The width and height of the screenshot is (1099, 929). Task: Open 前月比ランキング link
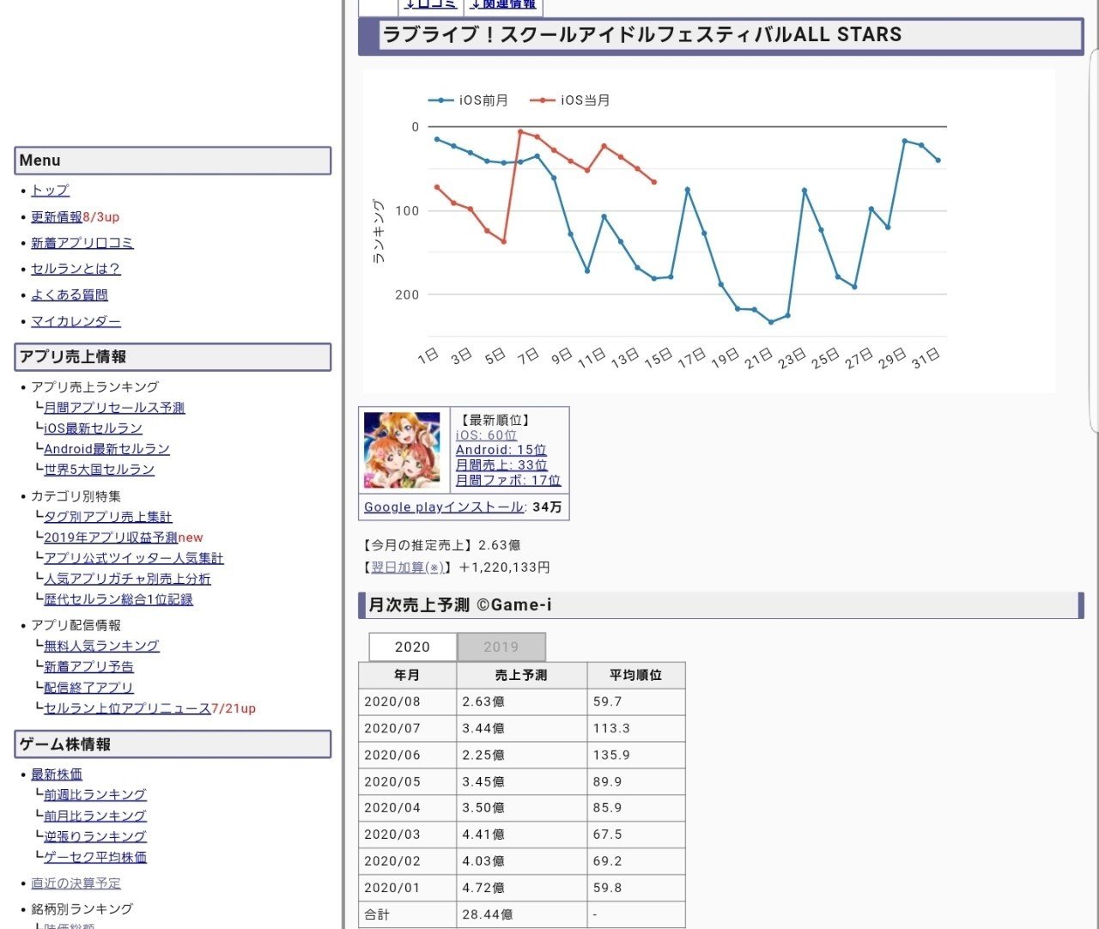pyautogui.click(x=95, y=816)
